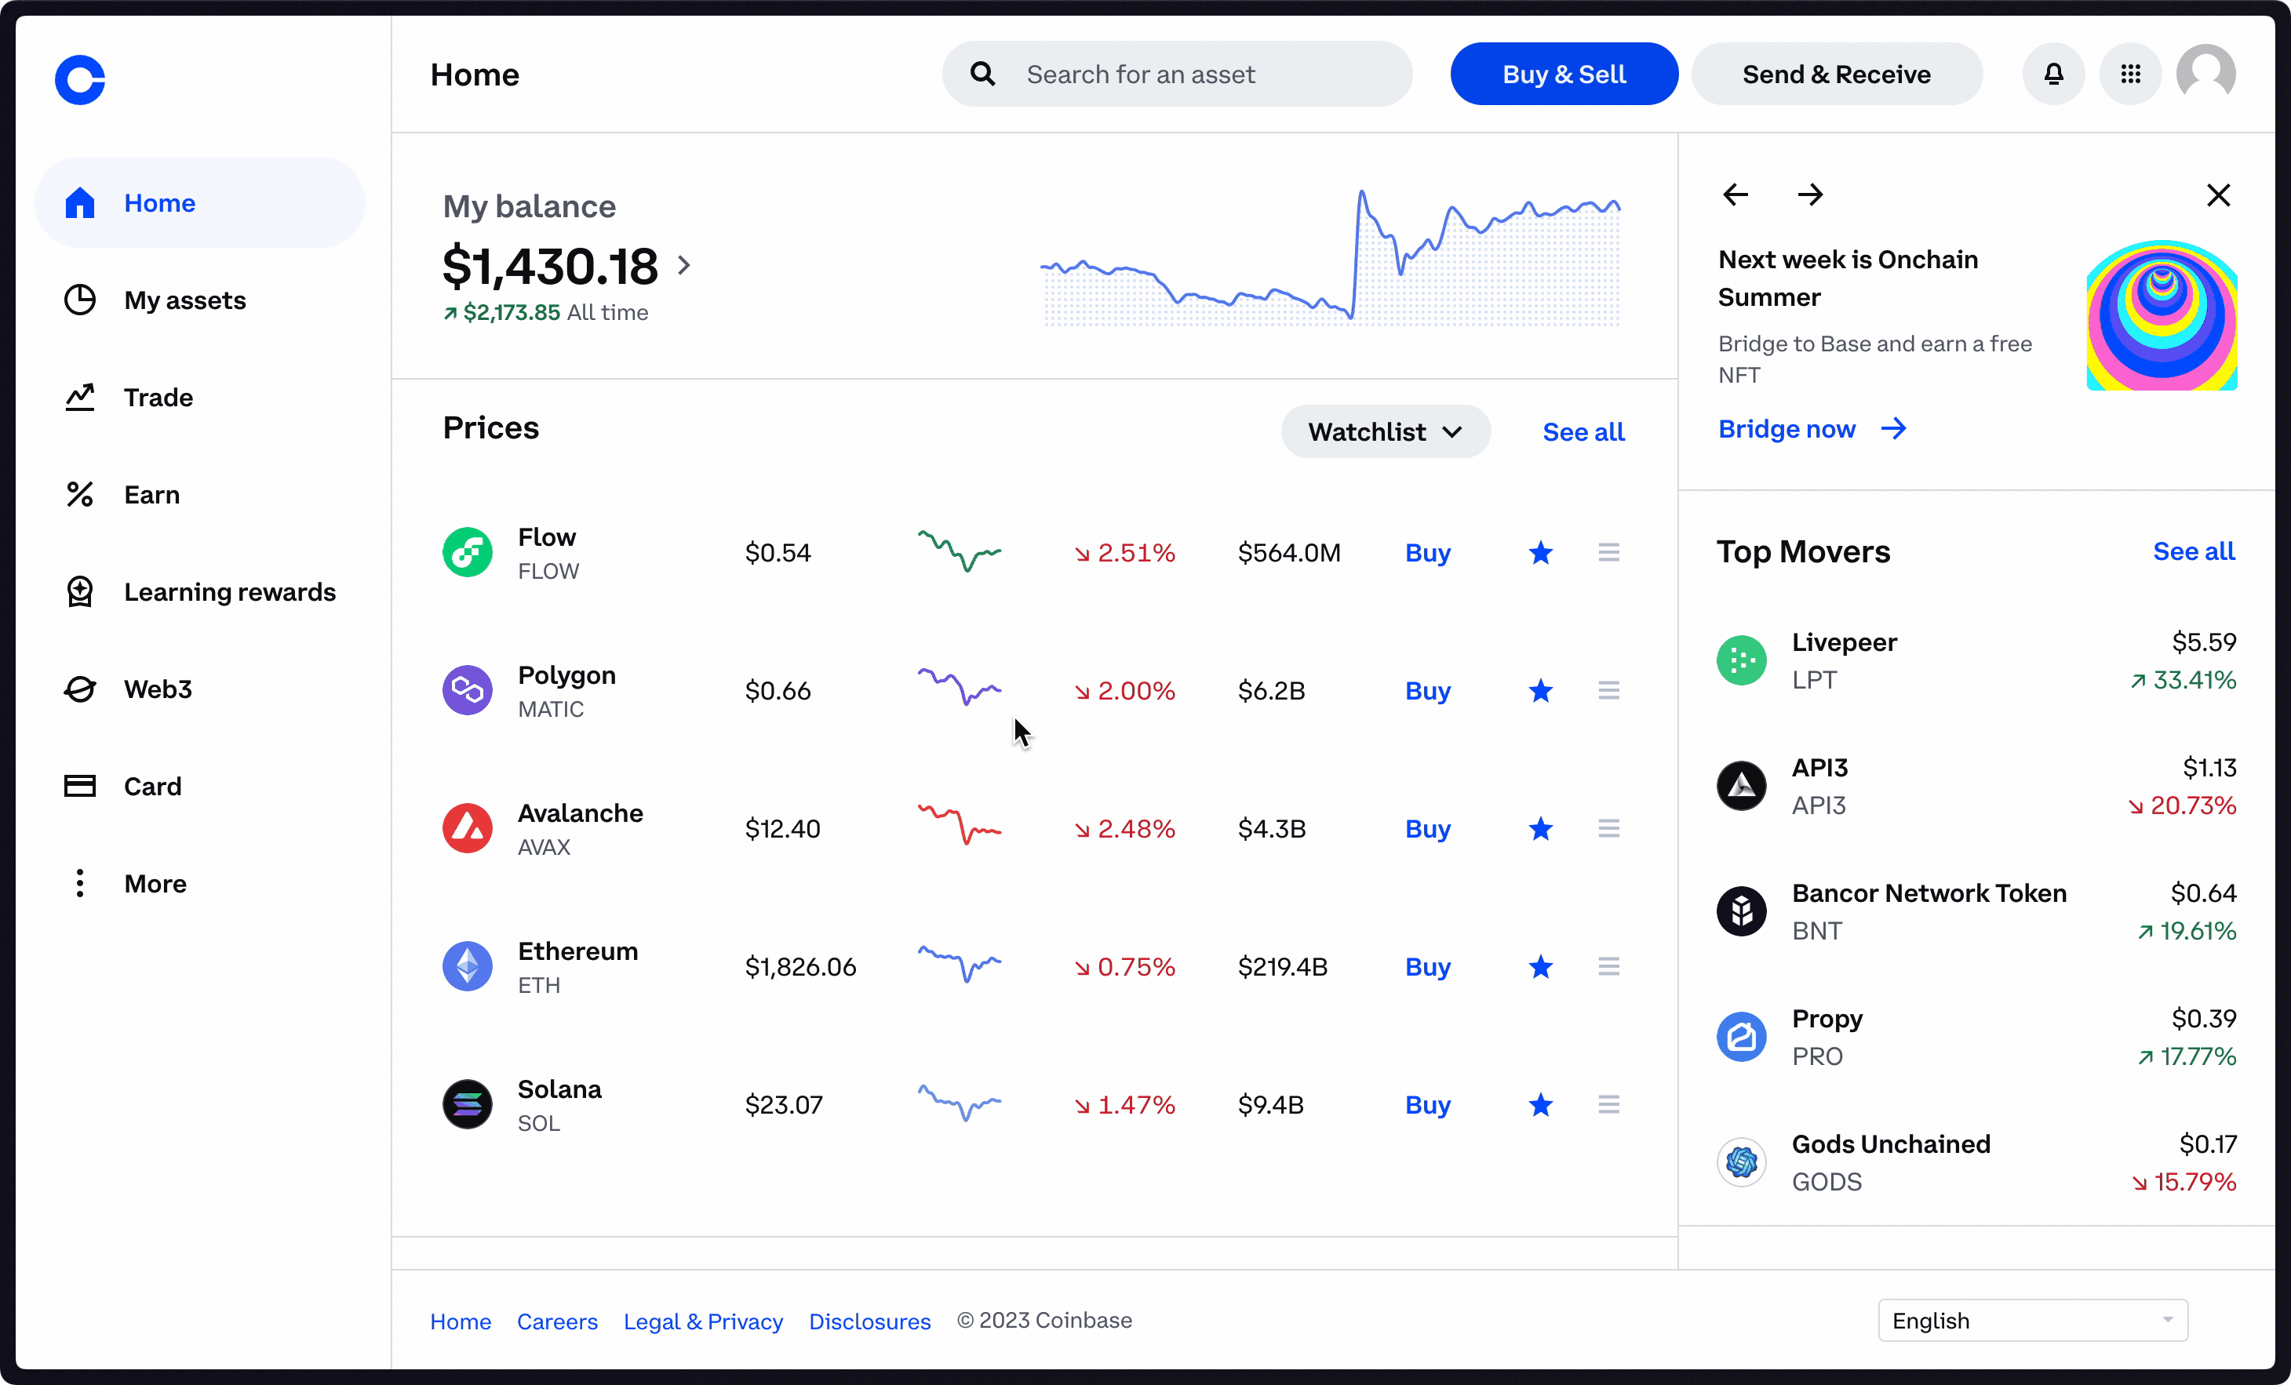Expand balance details chevron
The image size is (2291, 1385).
point(684,266)
